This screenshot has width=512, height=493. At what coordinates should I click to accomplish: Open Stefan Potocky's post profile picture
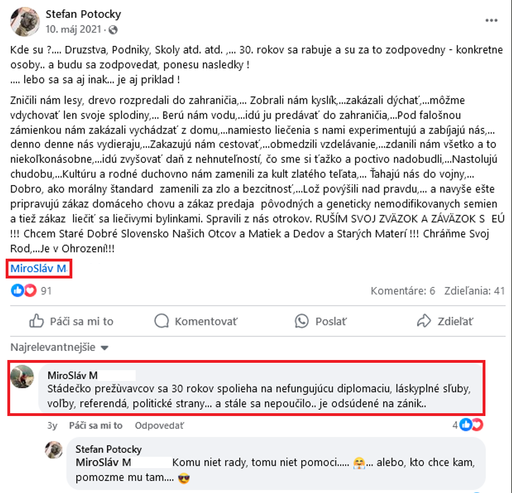click(x=25, y=22)
